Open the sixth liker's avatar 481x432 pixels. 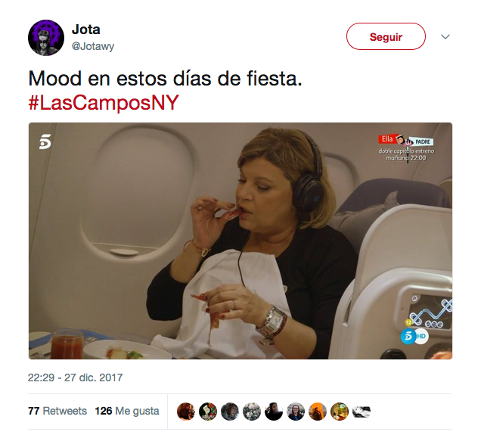[296, 411]
